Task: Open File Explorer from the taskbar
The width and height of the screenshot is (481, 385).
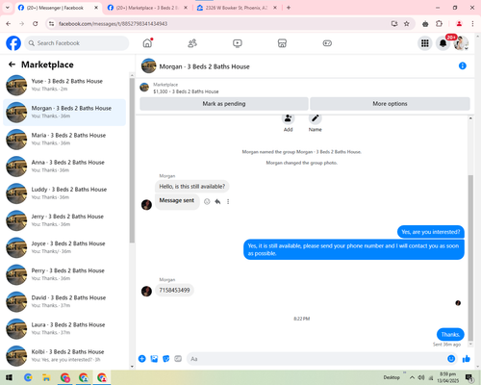Action: pyautogui.click(x=46, y=377)
